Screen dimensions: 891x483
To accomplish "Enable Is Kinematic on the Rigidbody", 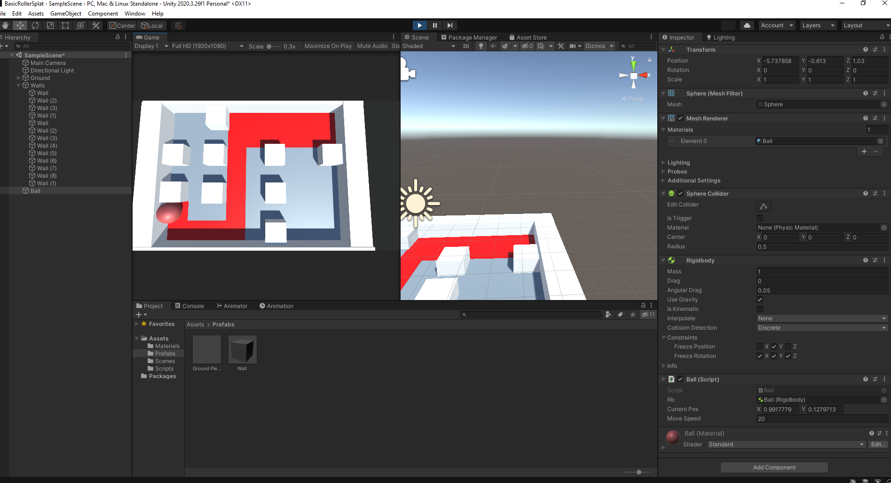I will 759,309.
